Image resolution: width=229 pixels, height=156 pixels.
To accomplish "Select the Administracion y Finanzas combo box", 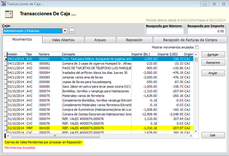I will (x=32, y=31).
